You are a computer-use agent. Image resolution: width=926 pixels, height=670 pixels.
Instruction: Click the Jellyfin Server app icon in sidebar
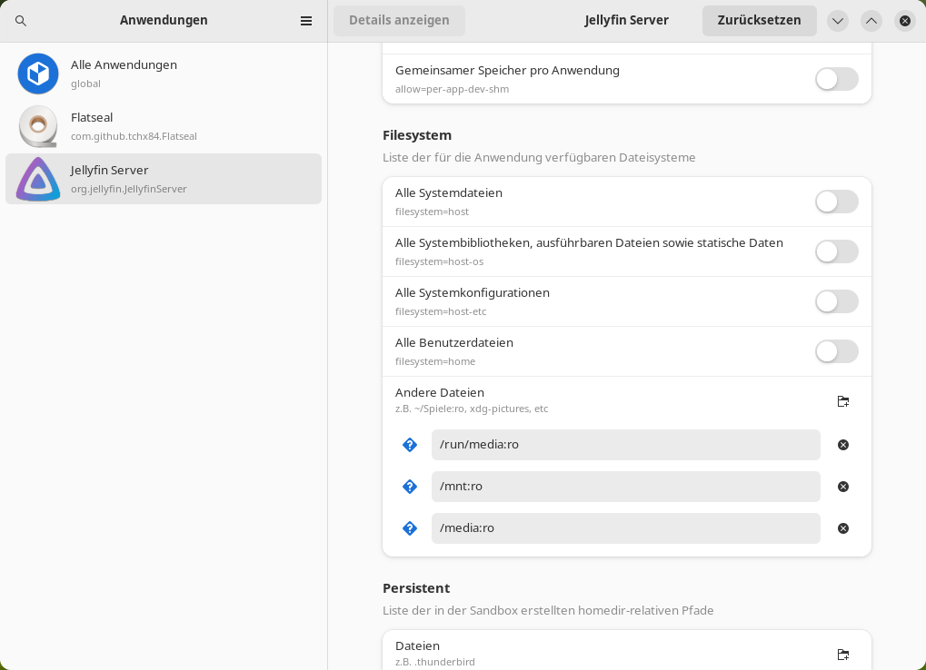[x=38, y=178]
